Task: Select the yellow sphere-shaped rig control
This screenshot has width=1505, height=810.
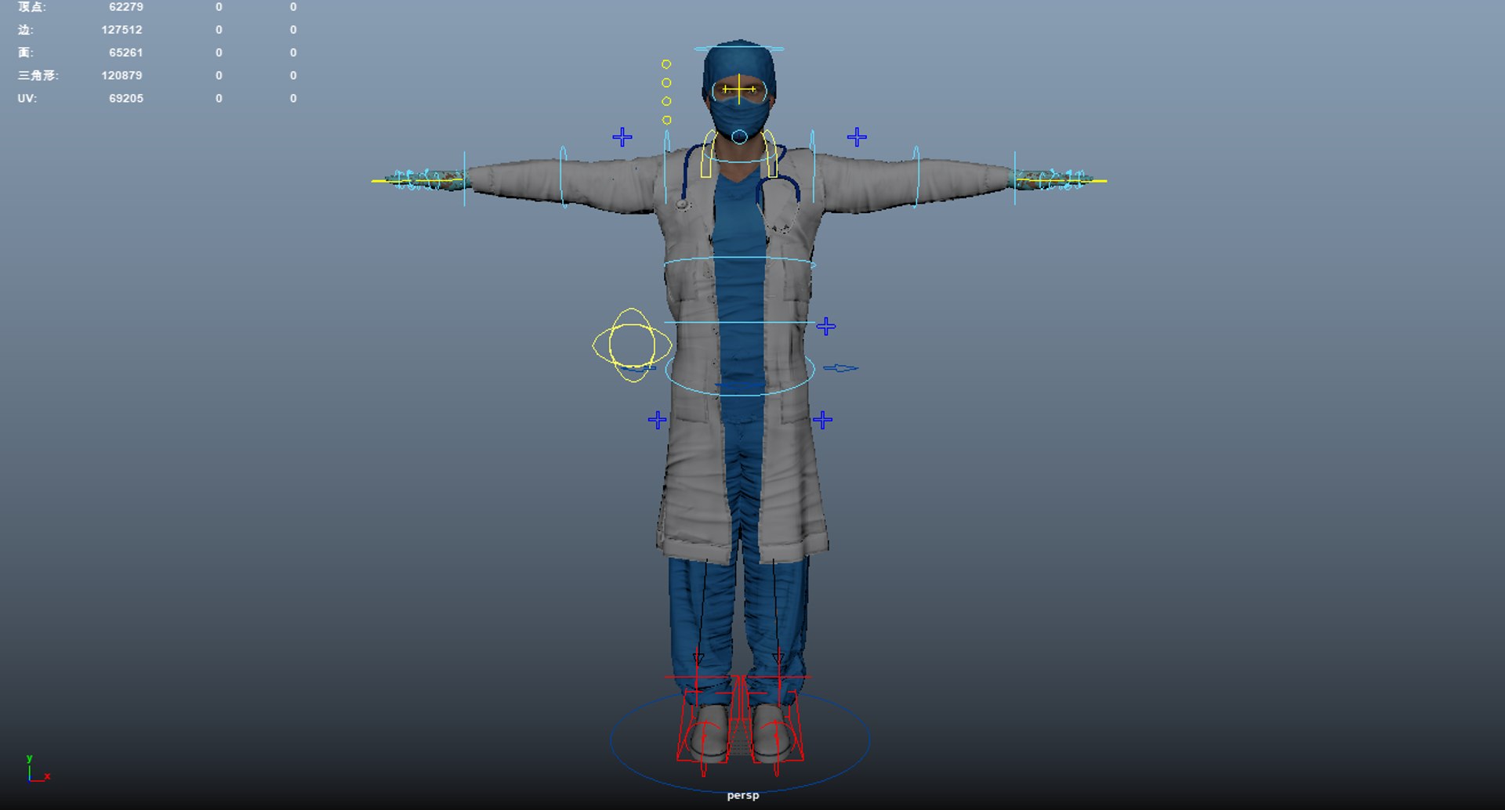Action: tap(632, 345)
